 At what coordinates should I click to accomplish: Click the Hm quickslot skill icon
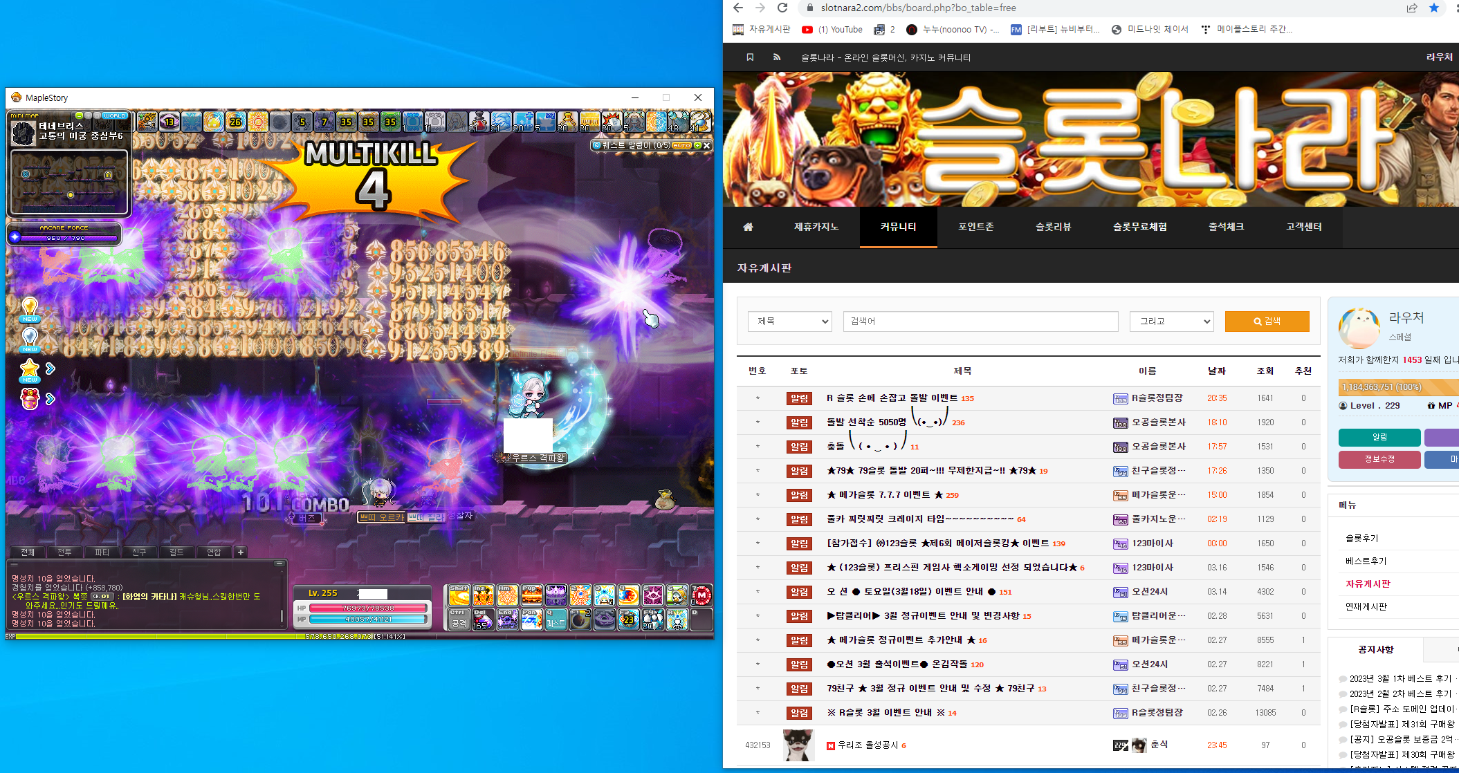(507, 595)
